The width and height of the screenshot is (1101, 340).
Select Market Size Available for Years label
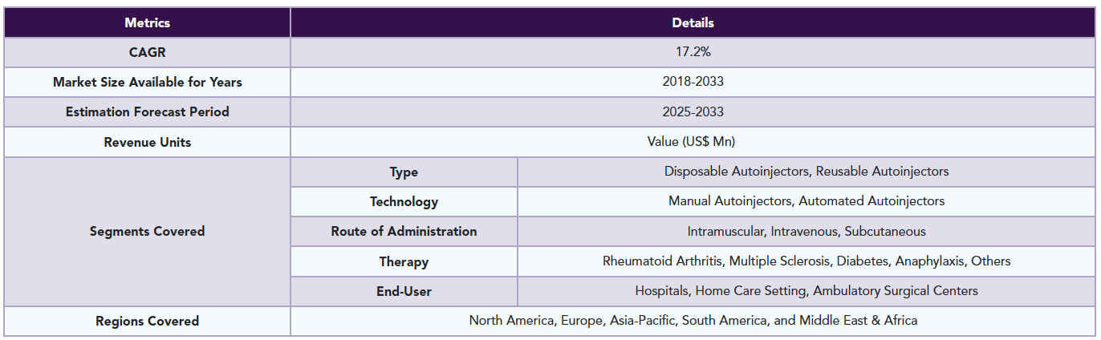tap(147, 82)
